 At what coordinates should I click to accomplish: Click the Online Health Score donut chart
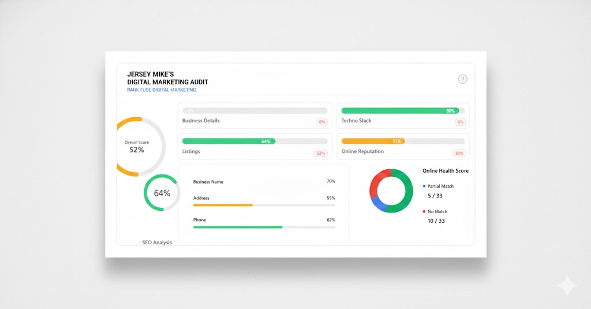391,191
